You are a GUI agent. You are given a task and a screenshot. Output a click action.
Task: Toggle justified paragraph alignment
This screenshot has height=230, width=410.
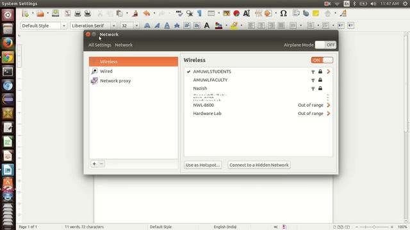click(281, 26)
